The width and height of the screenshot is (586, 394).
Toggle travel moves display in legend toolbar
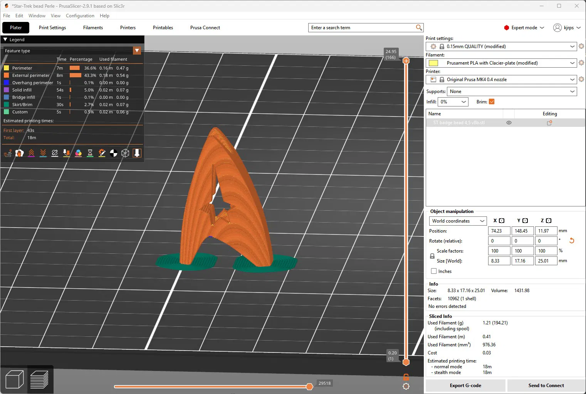point(8,153)
